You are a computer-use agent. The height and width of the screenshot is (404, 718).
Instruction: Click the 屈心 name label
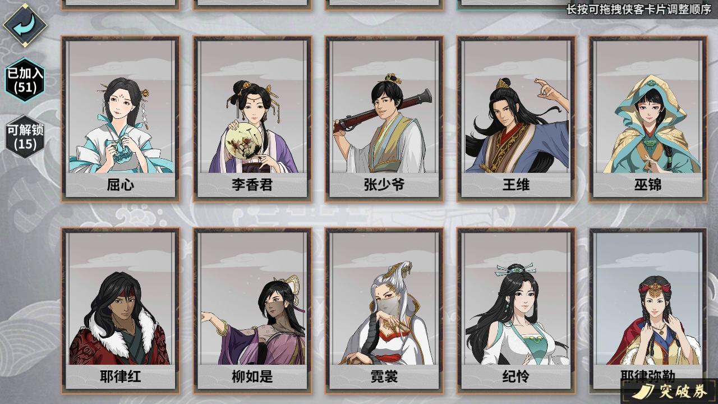(x=121, y=185)
